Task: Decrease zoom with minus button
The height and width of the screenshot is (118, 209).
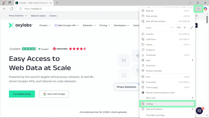Action: click(x=172, y=28)
